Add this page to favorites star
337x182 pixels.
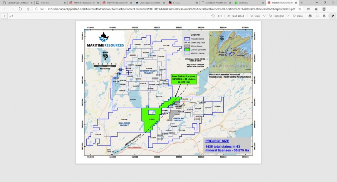(300, 9)
